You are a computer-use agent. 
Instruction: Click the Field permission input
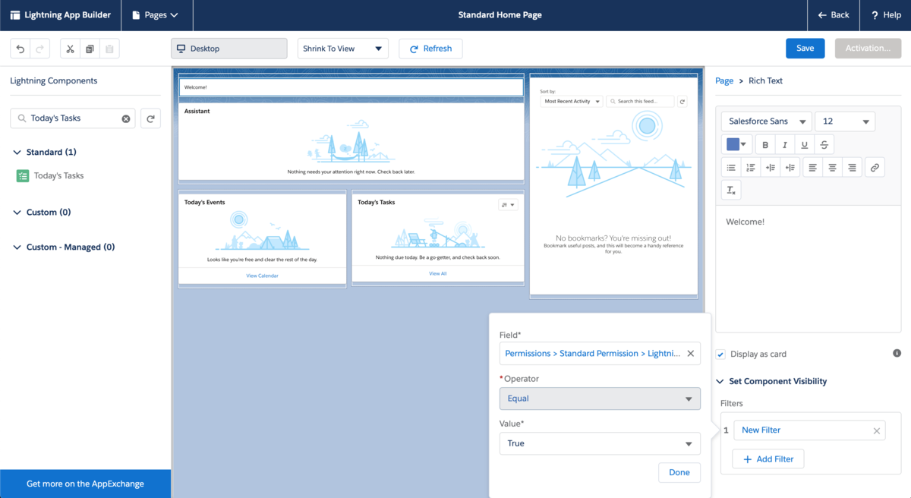(600, 353)
